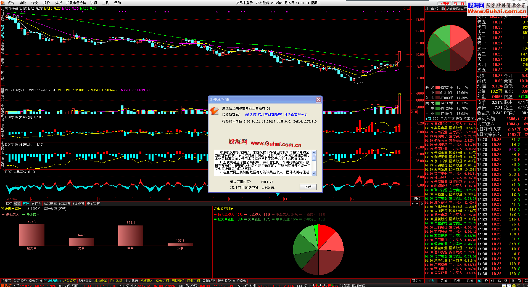Viewport: 528px width, 287px height.
Task: Open the 扩展市场行情 menu
Action: tap(76, 3)
